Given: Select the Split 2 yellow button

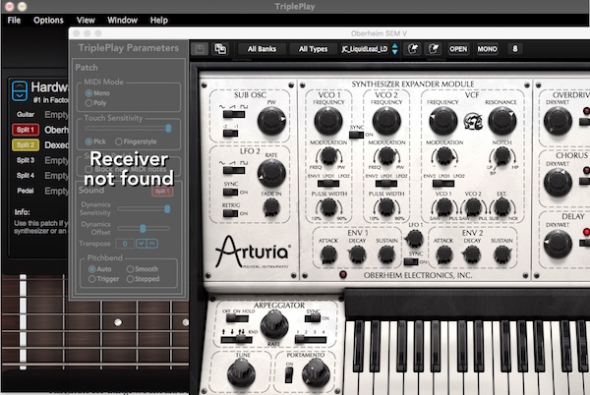Looking at the screenshot, I should pos(26,145).
